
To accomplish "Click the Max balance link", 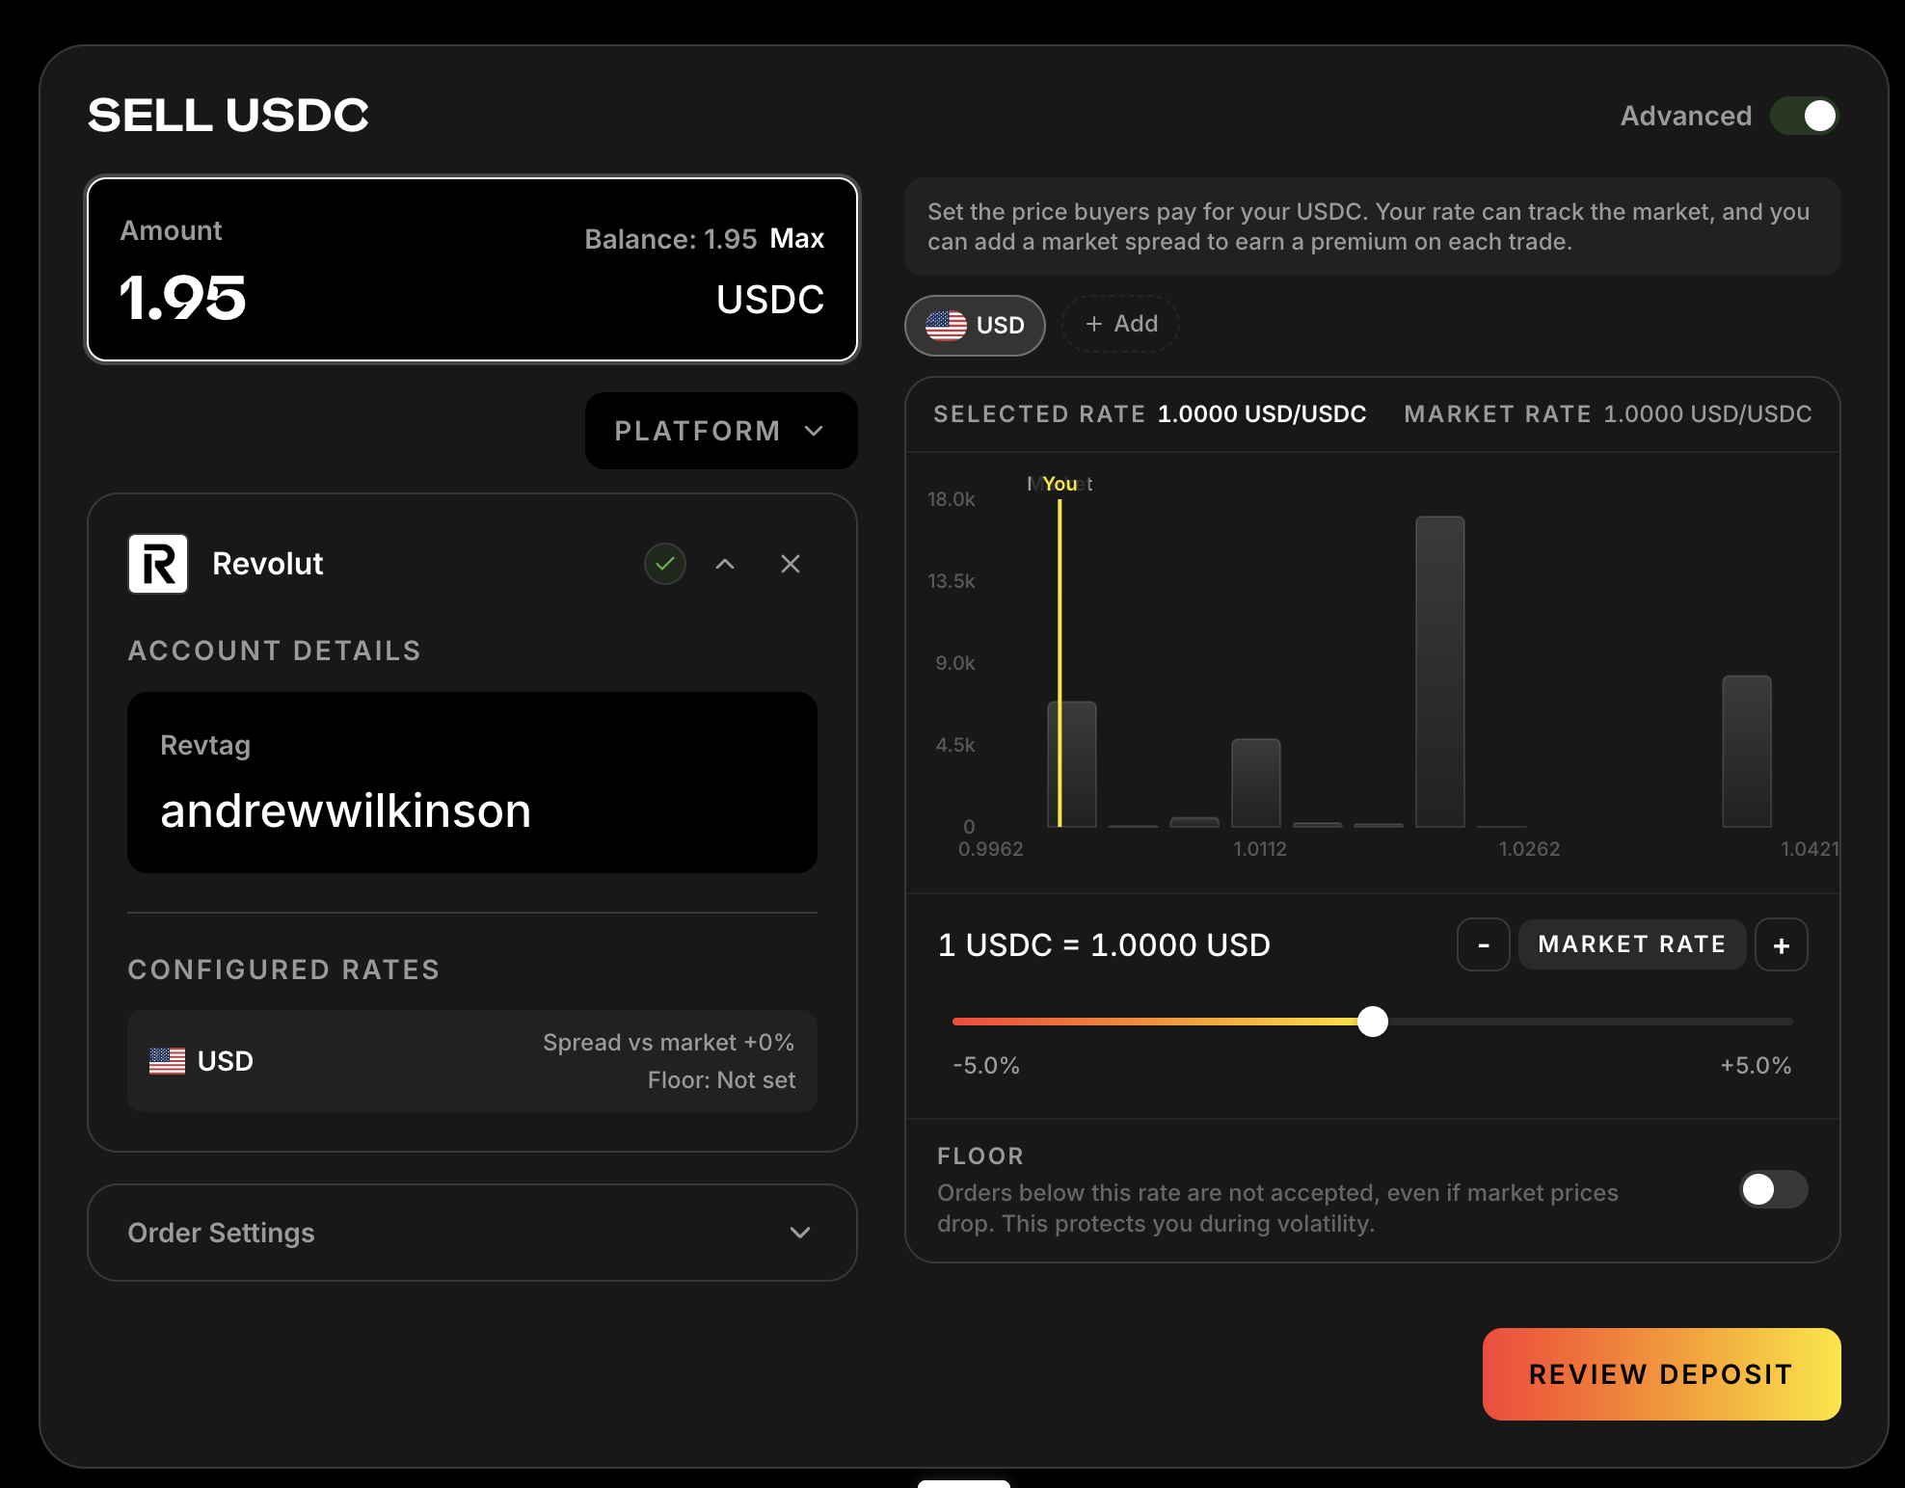I will [796, 238].
